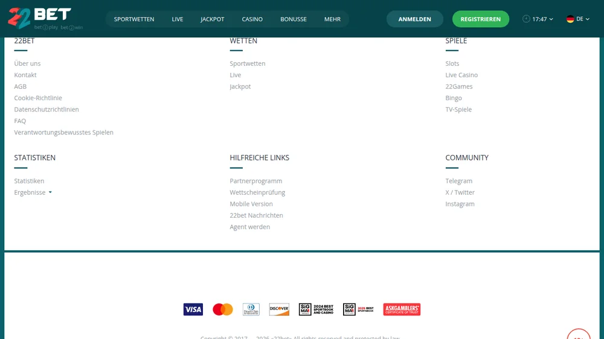Open the Instagram community link
The width and height of the screenshot is (604, 339).
click(x=460, y=204)
